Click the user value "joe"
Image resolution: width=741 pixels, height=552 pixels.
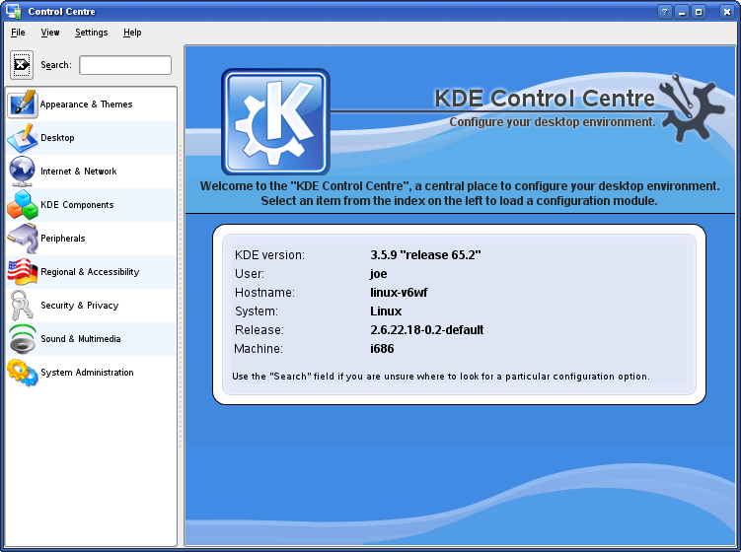pyautogui.click(x=379, y=274)
